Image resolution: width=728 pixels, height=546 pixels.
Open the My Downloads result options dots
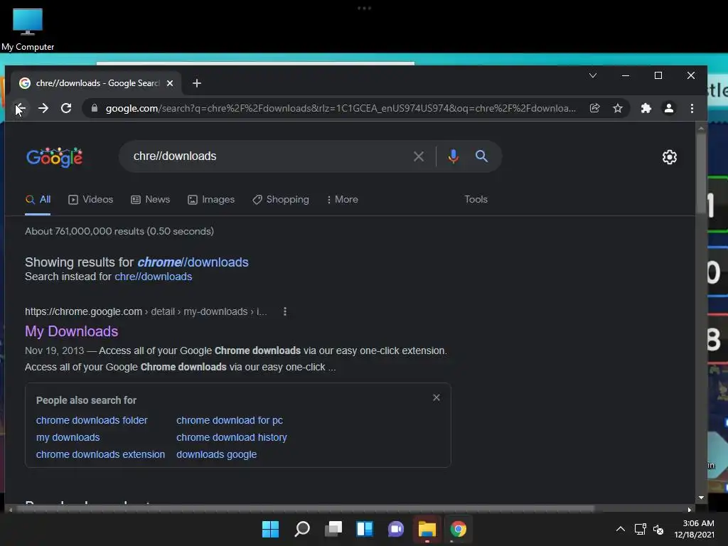285,311
